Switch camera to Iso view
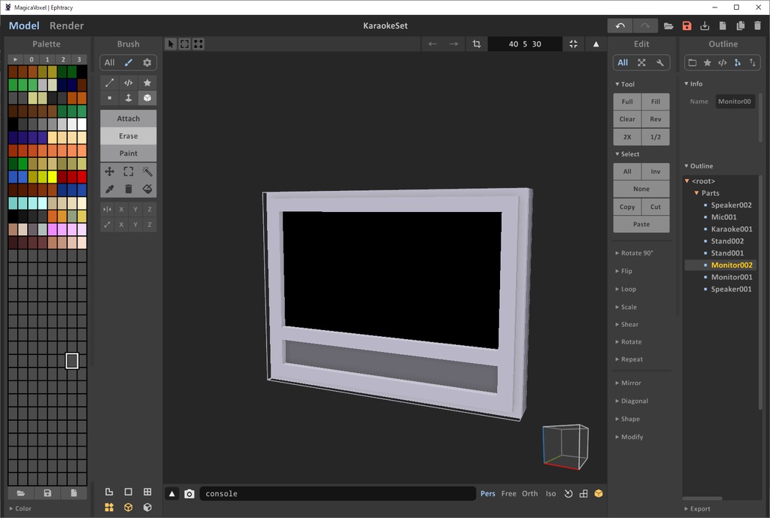 [x=550, y=494]
